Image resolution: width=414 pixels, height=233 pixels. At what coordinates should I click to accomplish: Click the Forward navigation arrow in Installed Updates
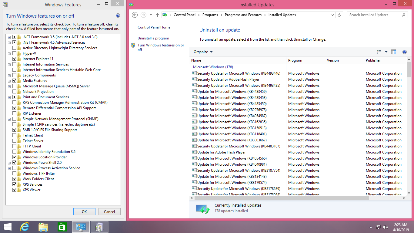[x=144, y=15]
